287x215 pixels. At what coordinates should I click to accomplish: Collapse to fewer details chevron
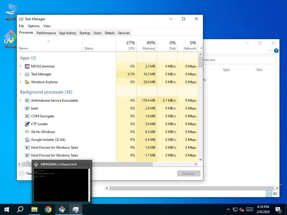click(x=22, y=173)
